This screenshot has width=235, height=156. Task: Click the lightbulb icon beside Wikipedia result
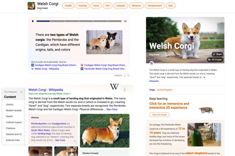coord(124,89)
